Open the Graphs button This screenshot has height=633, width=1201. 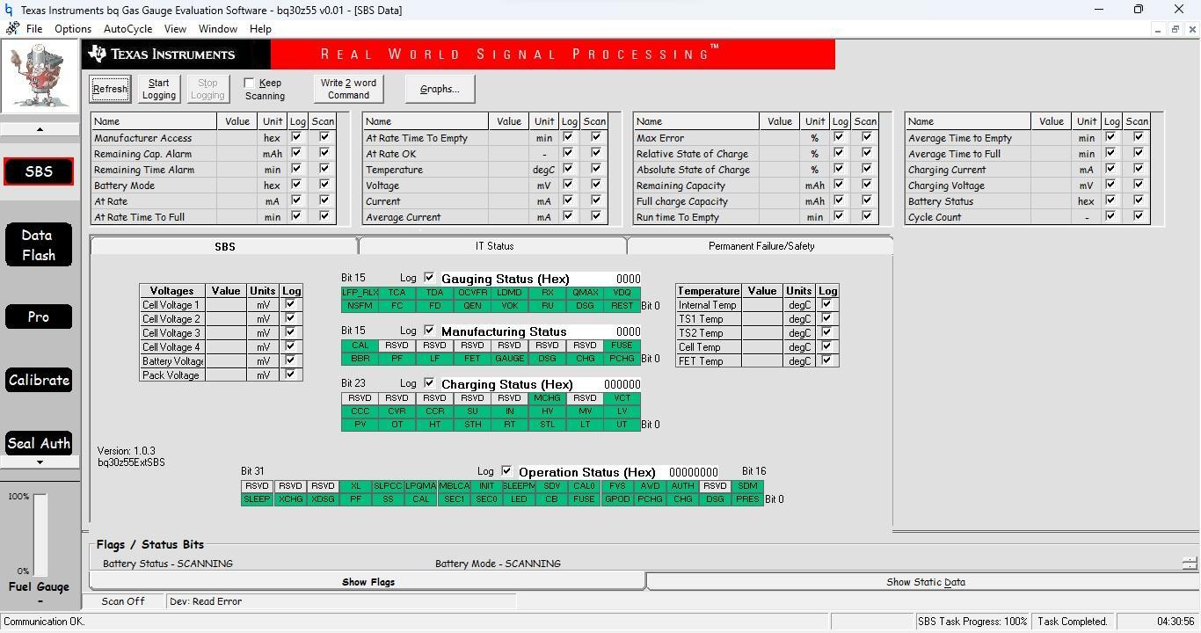[x=440, y=89]
